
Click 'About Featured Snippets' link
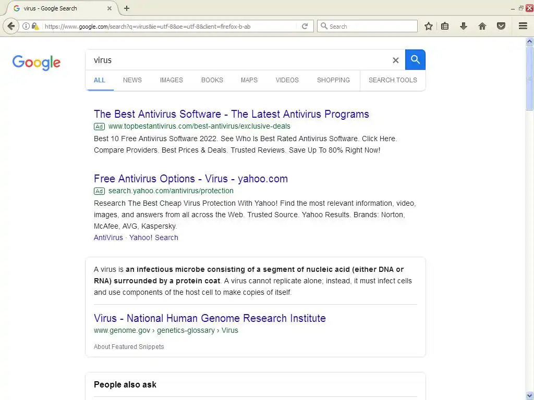(x=129, y=347)
